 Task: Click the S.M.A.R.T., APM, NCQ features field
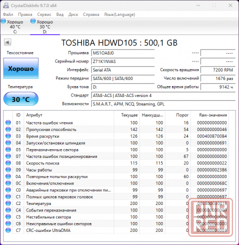(163, 104)
